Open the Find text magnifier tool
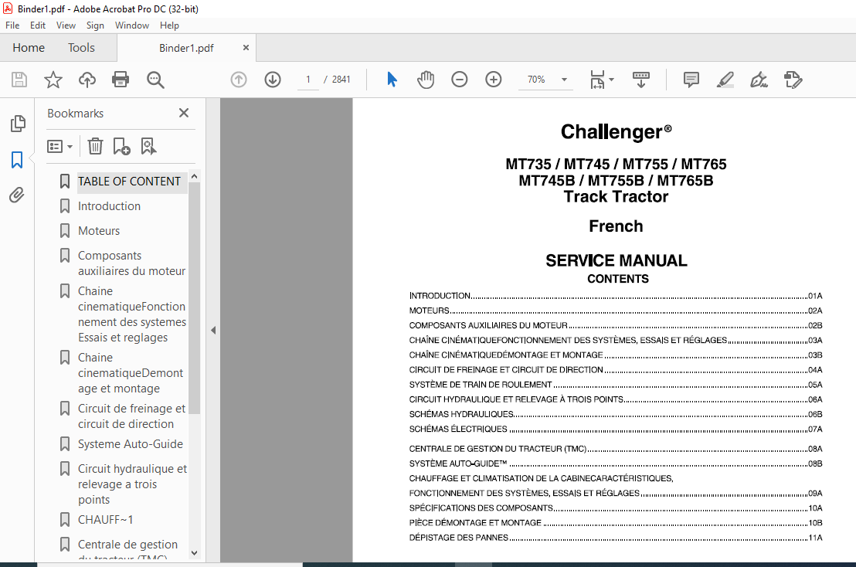This screenshot has height=567, width=856. (x=155, y=80)
